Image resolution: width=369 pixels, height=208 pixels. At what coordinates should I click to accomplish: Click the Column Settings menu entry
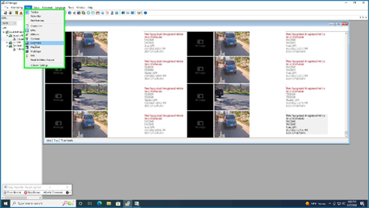(39, 65)
